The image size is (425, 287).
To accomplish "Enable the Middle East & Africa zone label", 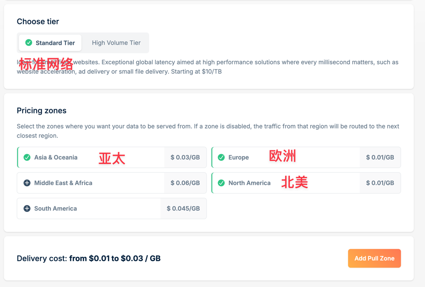I will coord(63,183).
